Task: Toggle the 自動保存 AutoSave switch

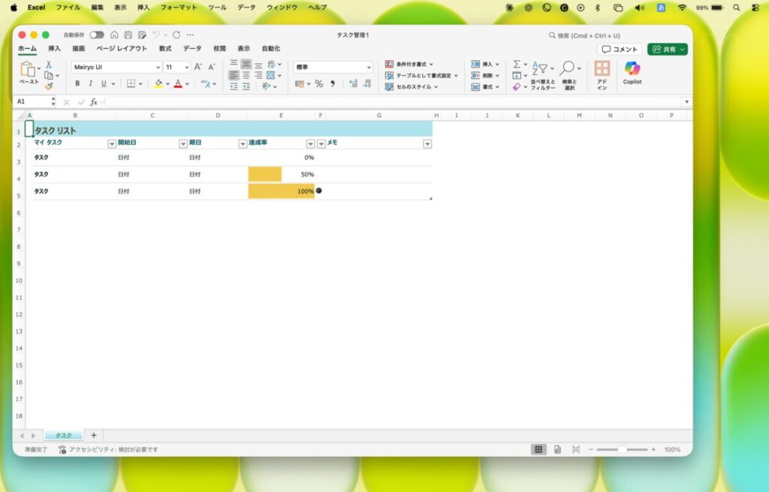Action: point(97,35)
